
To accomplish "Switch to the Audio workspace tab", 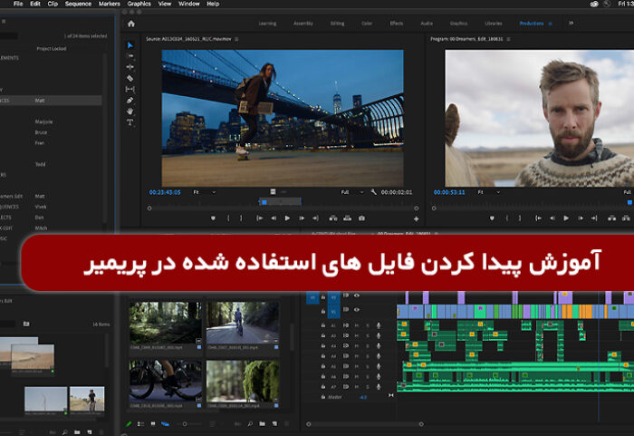I will click(x=427, y=24).
